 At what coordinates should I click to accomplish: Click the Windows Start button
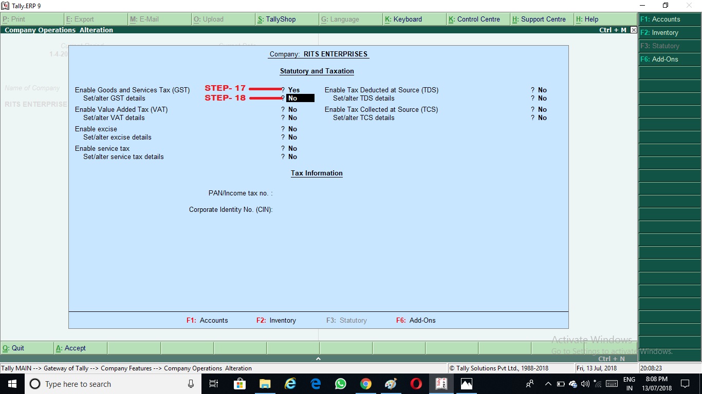pyautogui.click(x=12, y=384)
